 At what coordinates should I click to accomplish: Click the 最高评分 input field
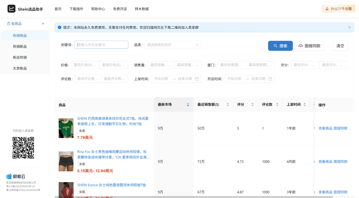(x=333, y=65)
